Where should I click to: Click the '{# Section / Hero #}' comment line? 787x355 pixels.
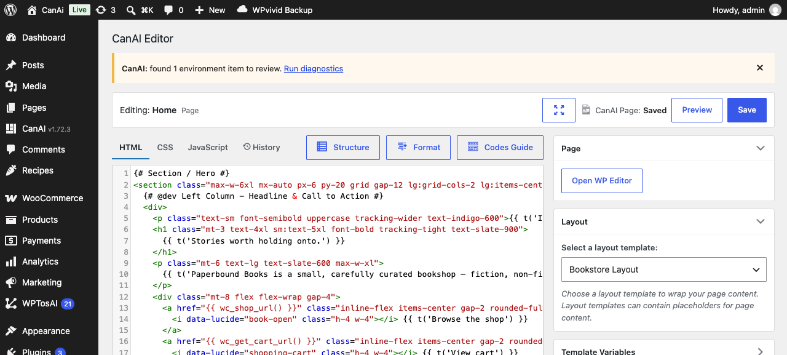[x=181, y=174]
